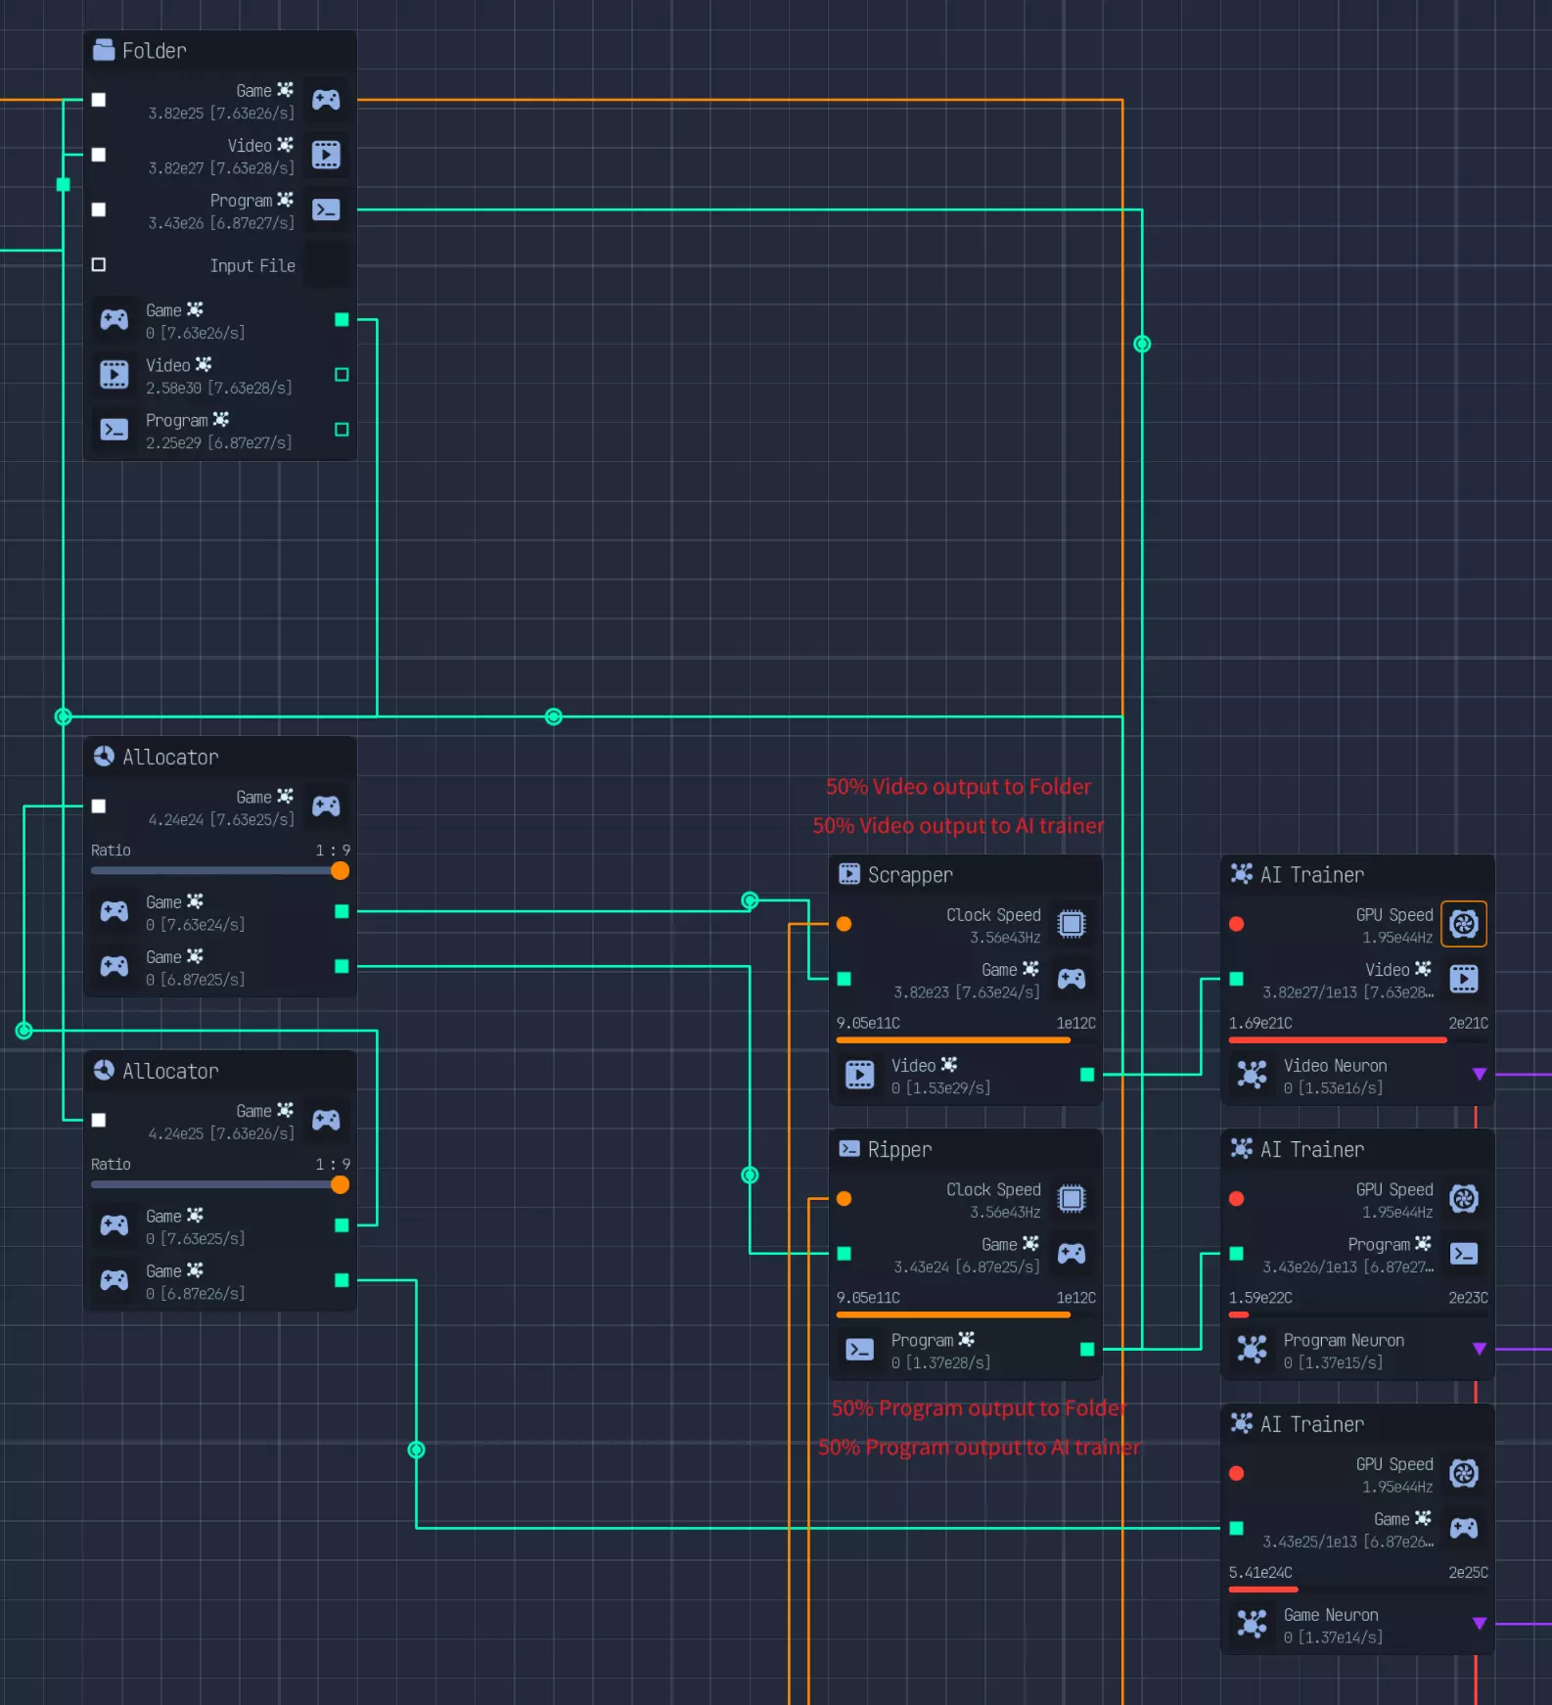Click the Folder Video input port (3.82e27)

(x=99, y=155)
